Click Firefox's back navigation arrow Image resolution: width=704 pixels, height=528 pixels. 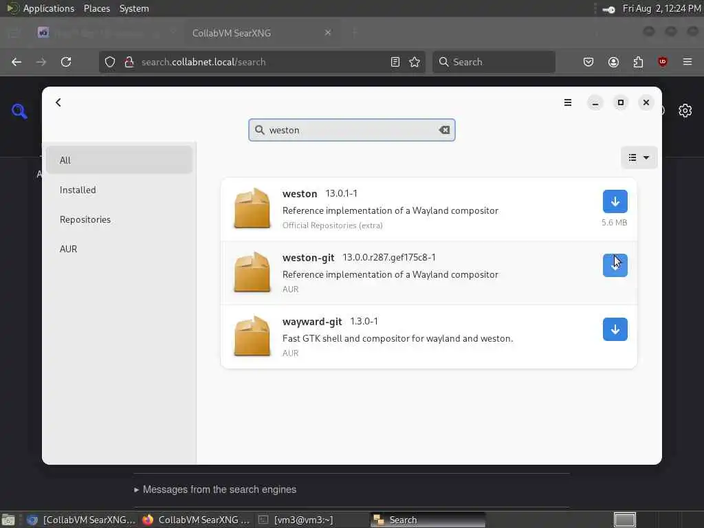[x=16, y=62]
